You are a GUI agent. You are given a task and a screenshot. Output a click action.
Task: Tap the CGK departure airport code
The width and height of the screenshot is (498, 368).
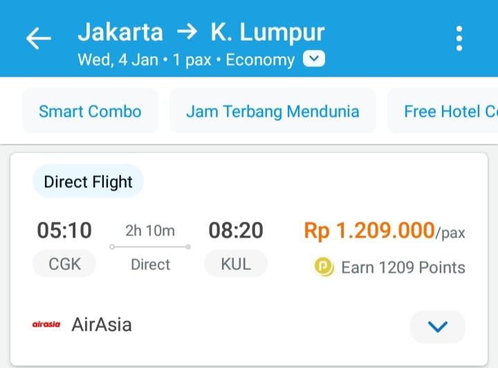click(x=64, y=264)
